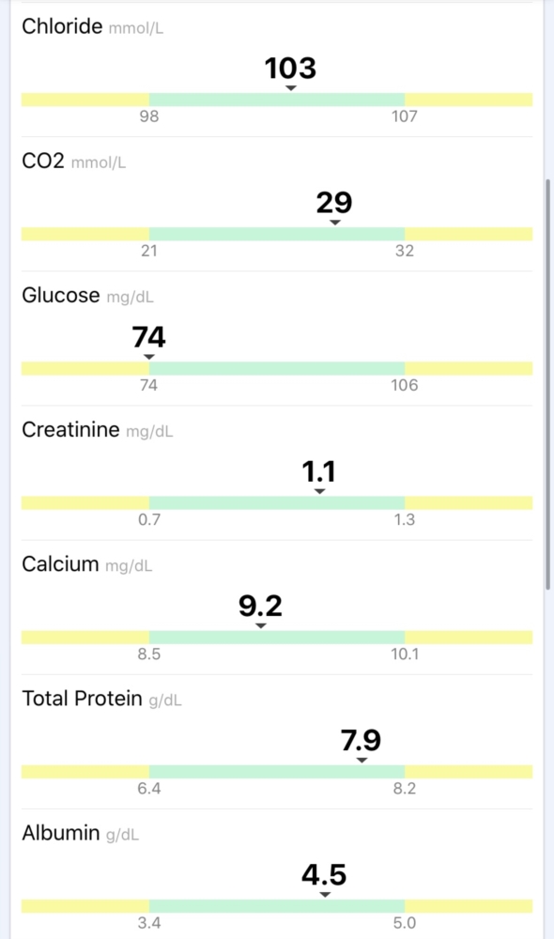Tap the Albumin 4.5 result value
This screenshot has height=939, width=554.
point(324,874)
